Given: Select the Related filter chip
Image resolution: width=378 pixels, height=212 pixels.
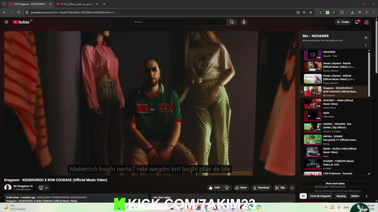Looking at the screenshot, I should (x=355, y=196).
